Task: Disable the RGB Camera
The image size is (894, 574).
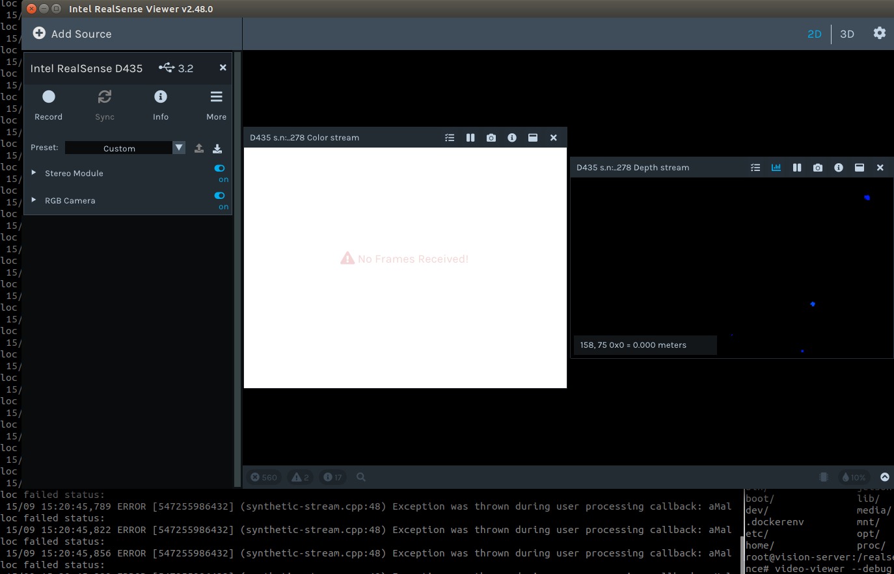Action: coord(219,195)
